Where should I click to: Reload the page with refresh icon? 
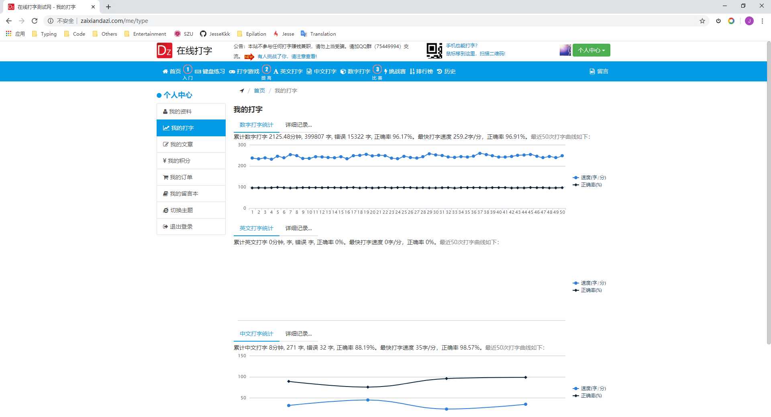click(x=35, y=21)
